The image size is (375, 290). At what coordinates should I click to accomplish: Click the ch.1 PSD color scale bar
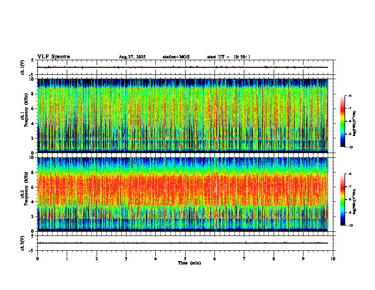(342, 121)
